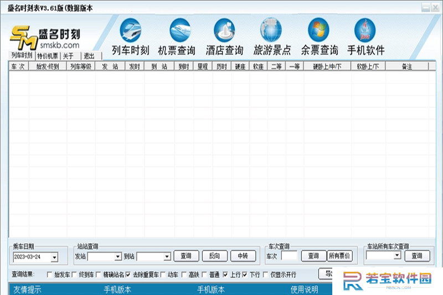Screen dimensions: 443x295
Task: Expand the 到站 arrival station dropdown
Action: (x=167, y=256)
